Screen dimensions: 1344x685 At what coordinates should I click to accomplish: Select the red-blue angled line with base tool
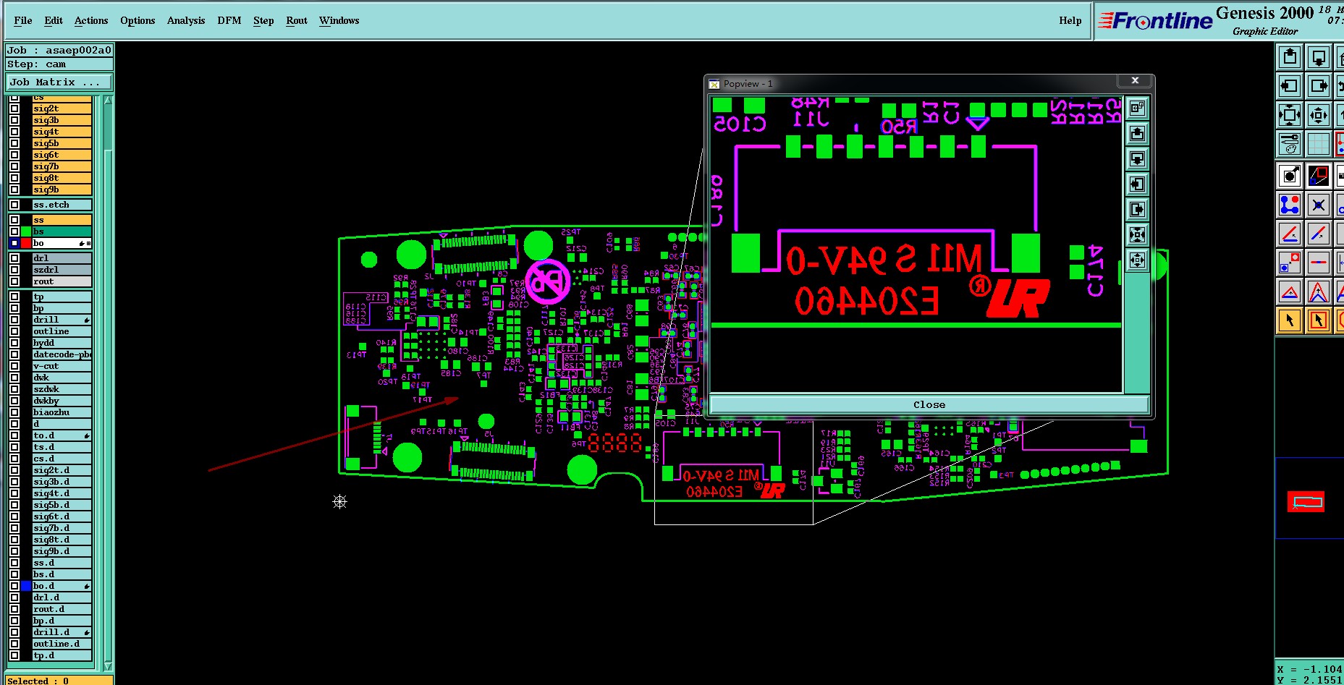point(1290,234)
